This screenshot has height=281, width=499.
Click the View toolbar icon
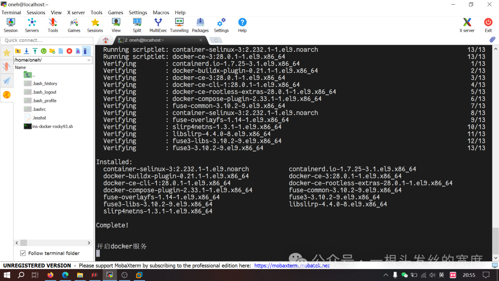click(116, 25)
